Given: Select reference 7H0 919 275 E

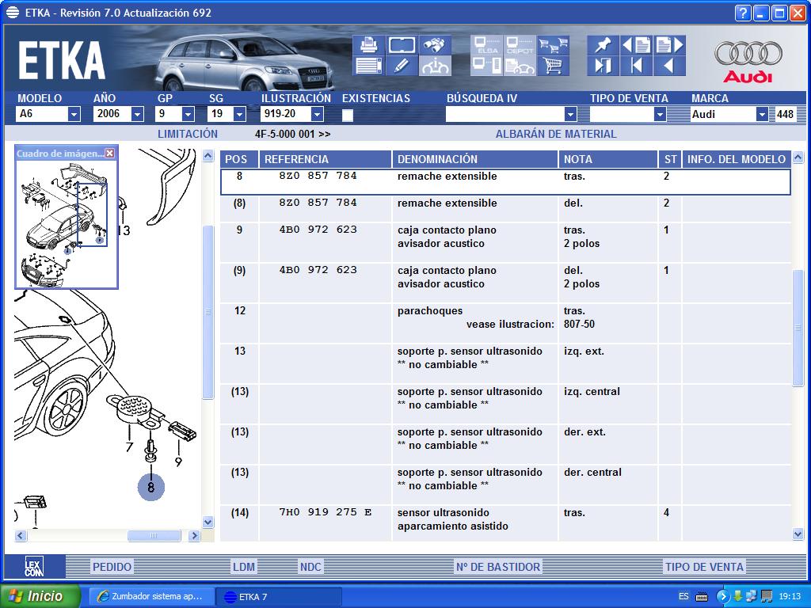Looking at the screenshot, I should click(326, 512).
